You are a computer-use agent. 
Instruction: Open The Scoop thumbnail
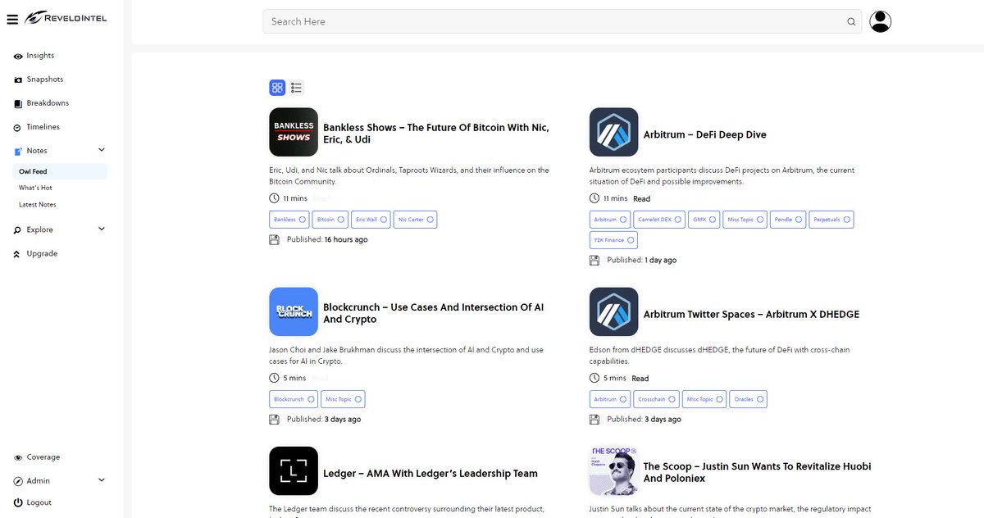[x=613, y=471]
